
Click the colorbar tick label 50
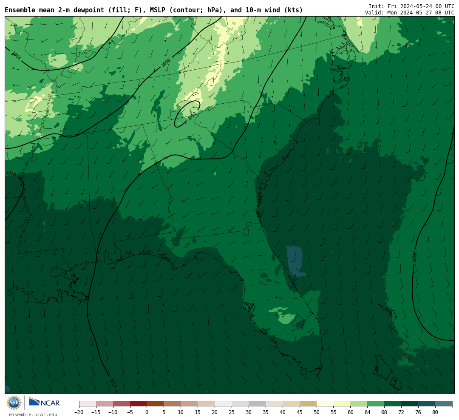(317, 412)
